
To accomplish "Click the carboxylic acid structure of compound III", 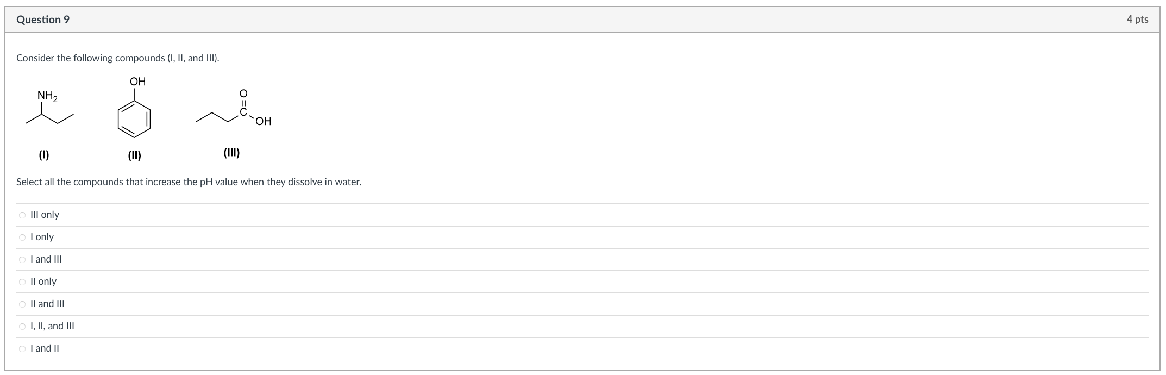I will (234, 108).
